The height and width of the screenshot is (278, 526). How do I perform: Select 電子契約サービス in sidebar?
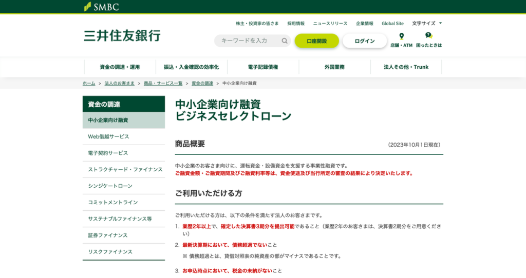coord(124,153)
